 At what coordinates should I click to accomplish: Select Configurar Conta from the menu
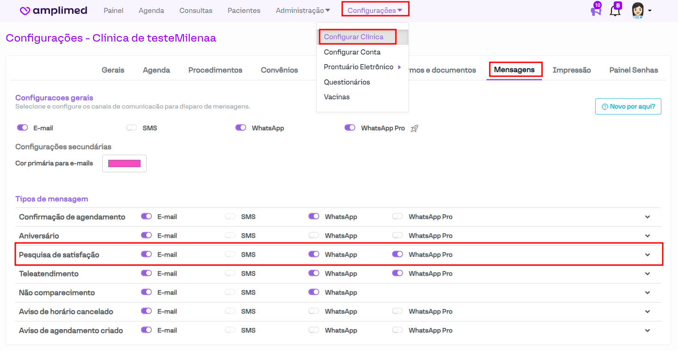(x=352, y=52)
